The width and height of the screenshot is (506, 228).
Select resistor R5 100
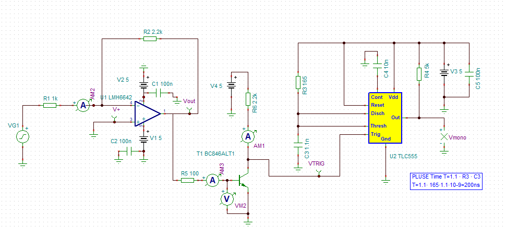pyautogui.click(x=187, y=180)
